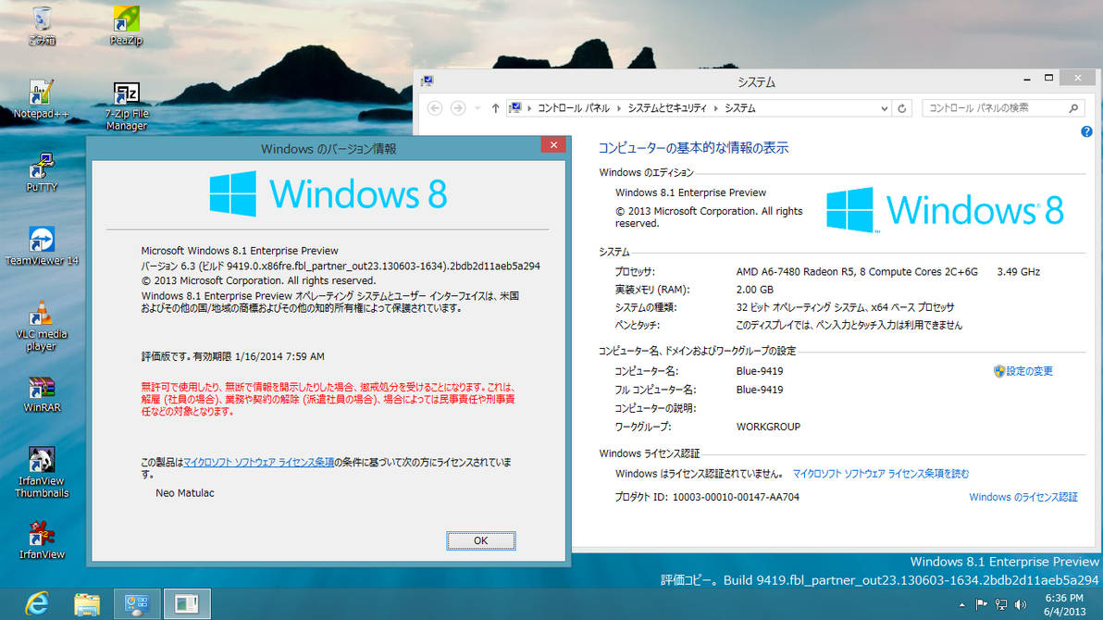The image size is (1103, 620).
Task: Click the AMD A6-7480 processor text
Action: 857,272
